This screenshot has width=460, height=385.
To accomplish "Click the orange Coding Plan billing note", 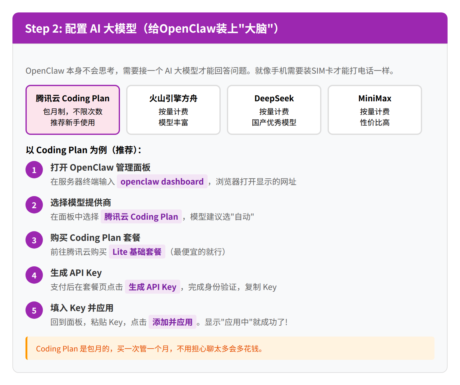I will [x=230, y=349].
